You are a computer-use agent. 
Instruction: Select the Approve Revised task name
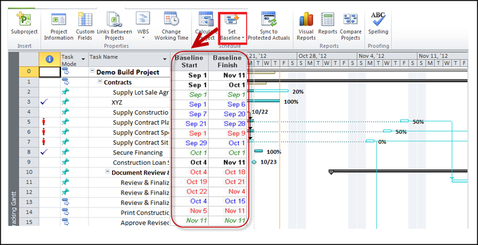[145, 223]
